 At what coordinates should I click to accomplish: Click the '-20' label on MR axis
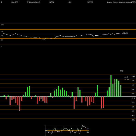[x=133, y=103]
